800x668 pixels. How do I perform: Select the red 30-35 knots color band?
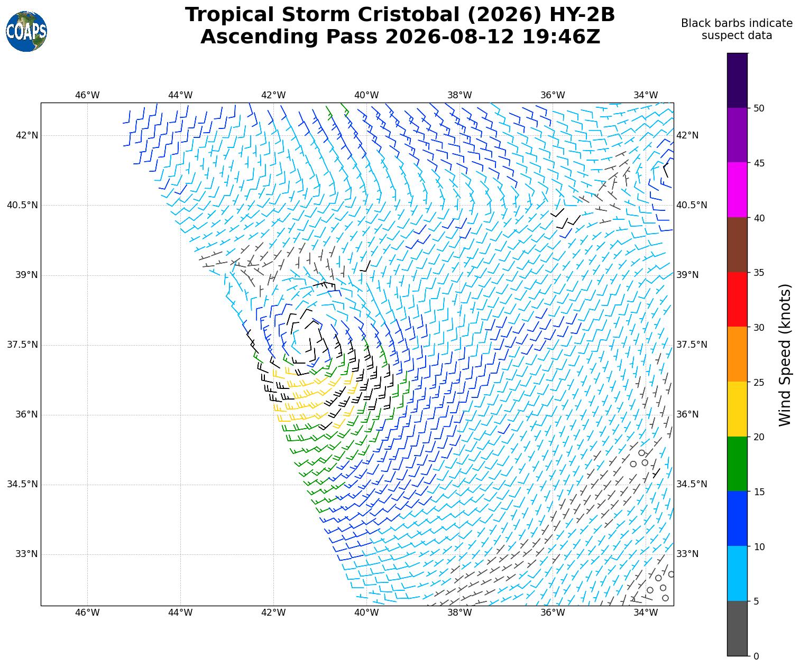[x=738, y=300]
